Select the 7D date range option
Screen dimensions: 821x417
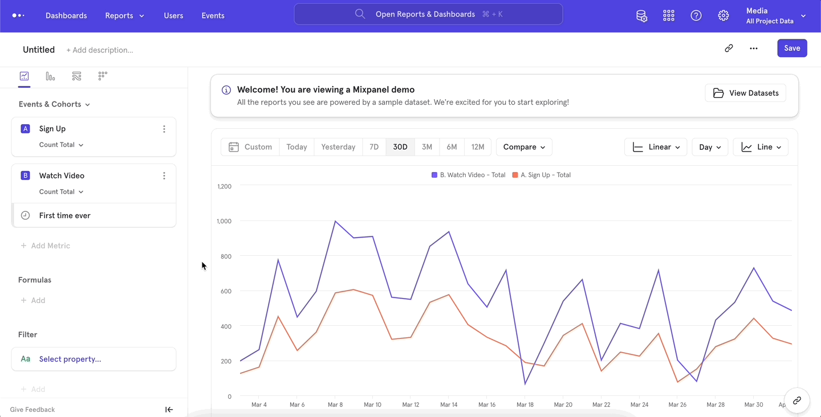coord(374,147)
